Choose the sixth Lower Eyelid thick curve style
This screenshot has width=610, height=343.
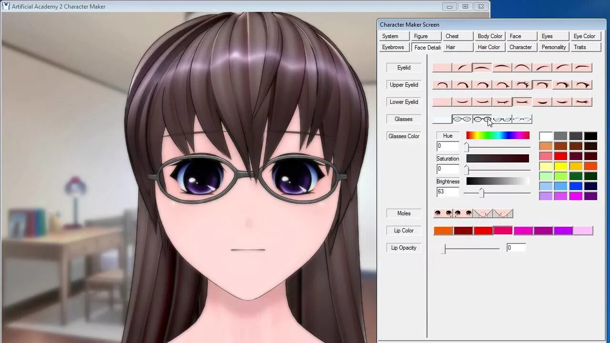(x=542, y=102)
